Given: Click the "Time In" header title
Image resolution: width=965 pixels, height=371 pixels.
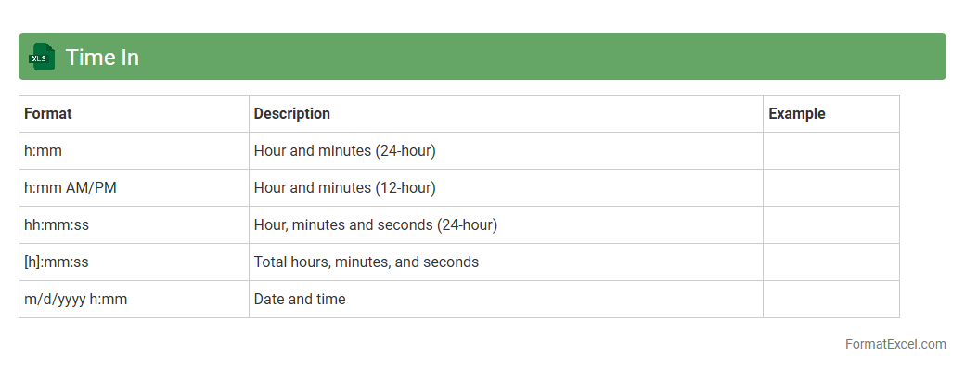Looking at the screenshot, I should point(102,58).
